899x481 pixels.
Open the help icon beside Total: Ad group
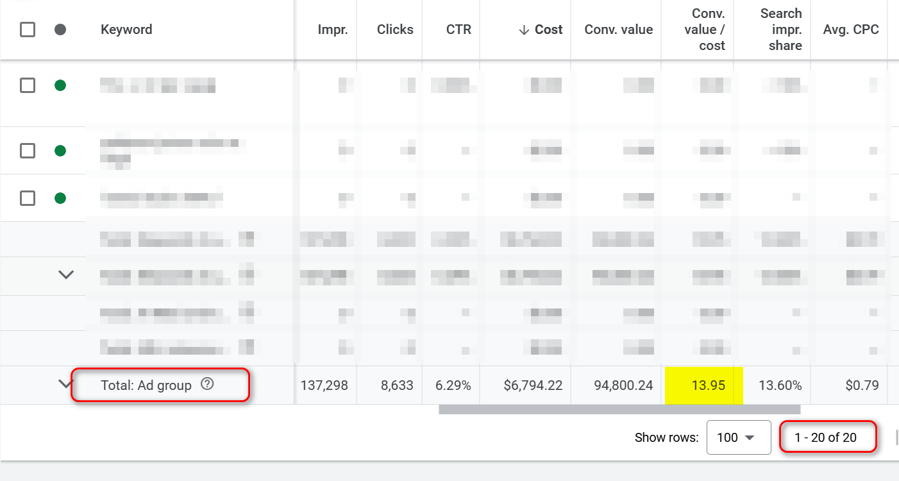[x=206, y=385]
